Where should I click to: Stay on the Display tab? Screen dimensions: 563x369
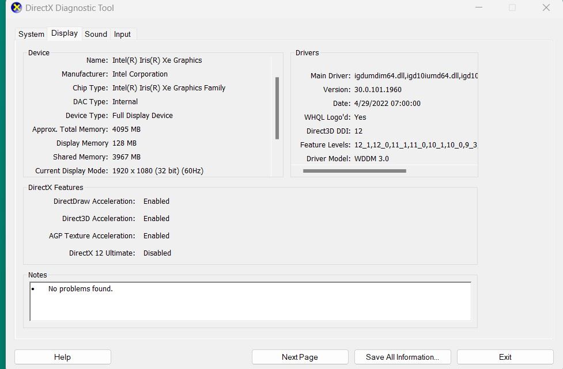pos(64,33)
